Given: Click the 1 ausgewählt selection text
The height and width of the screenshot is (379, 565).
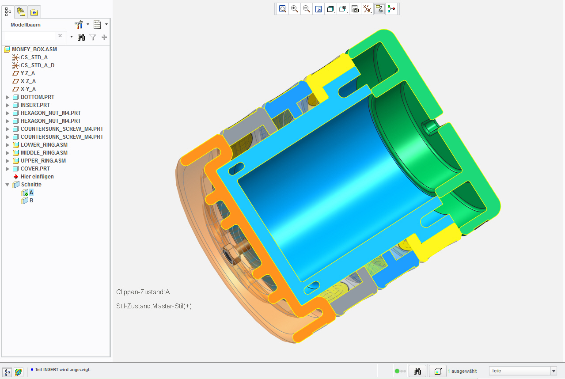Looking at the screenshot, I should click(462, 371).
